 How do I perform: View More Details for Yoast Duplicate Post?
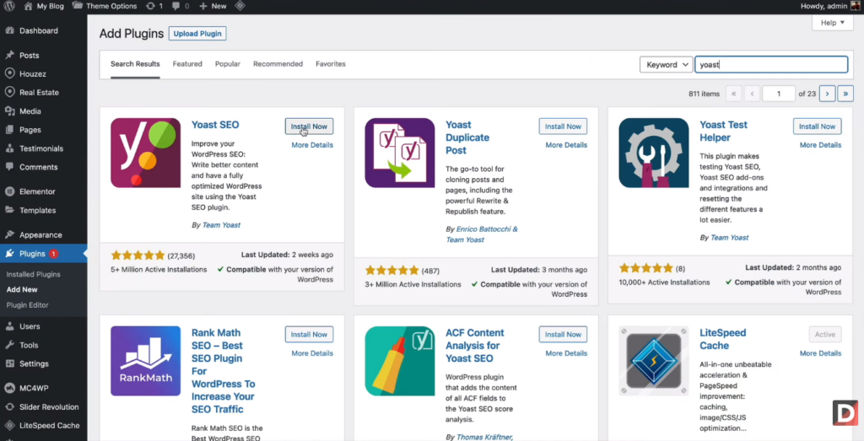pyautogui.click(x=566, y=145)
